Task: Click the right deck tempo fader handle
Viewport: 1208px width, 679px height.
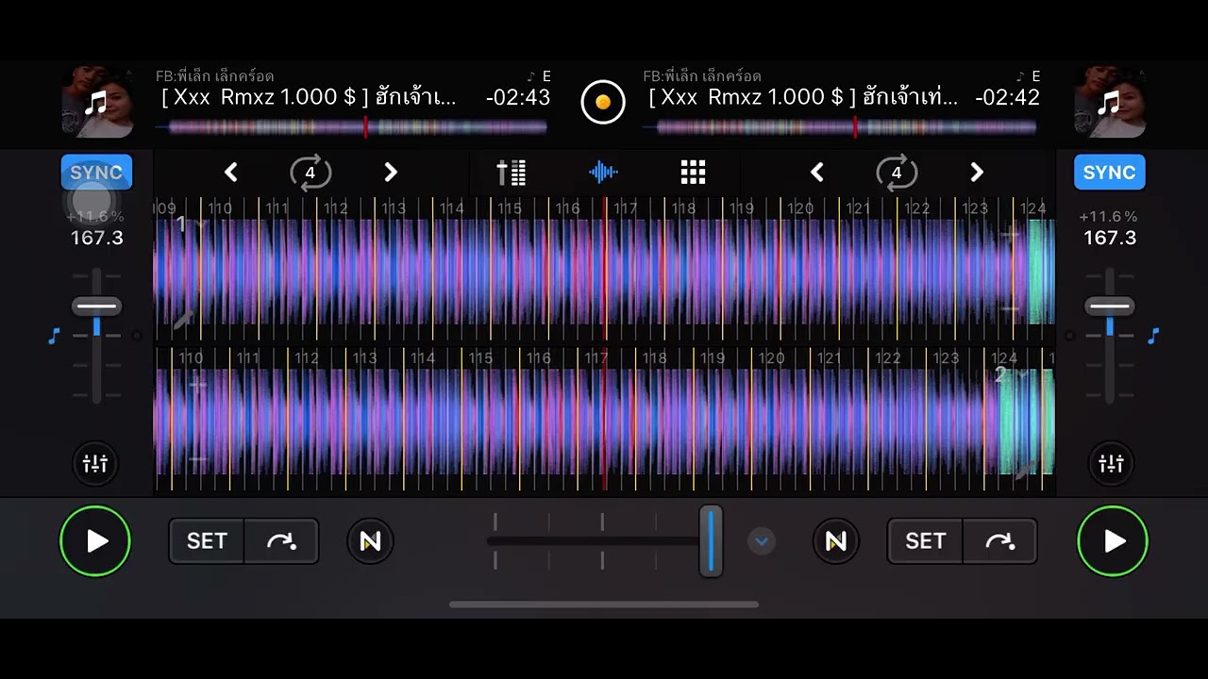Action: pos(1110,306)
